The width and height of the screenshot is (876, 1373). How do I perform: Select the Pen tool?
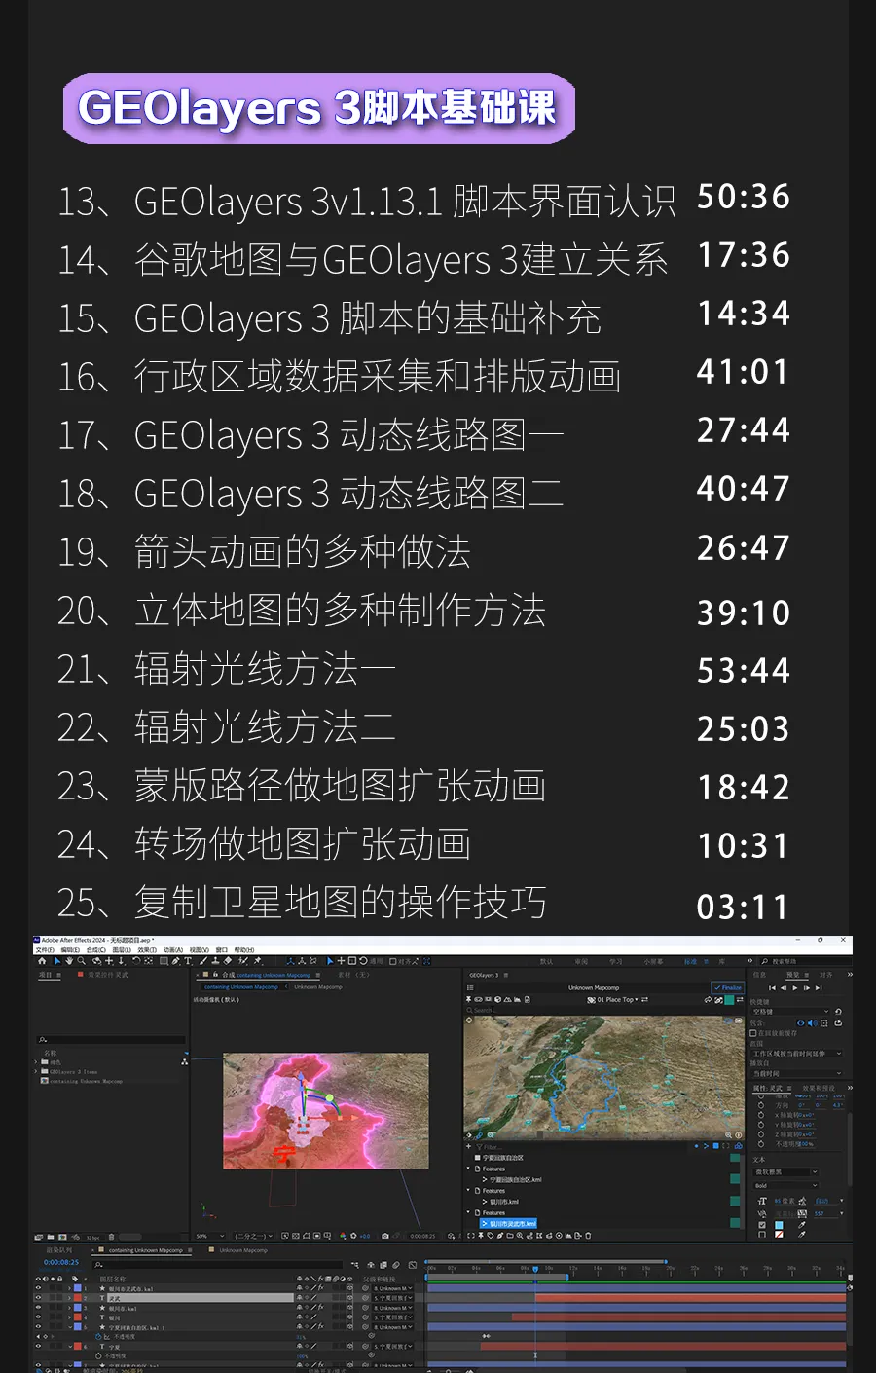point(176,961)
